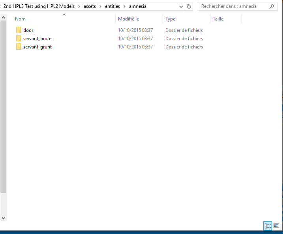
Task: Select the servant_grunt folder icon
Action: (x=19, y=47)
